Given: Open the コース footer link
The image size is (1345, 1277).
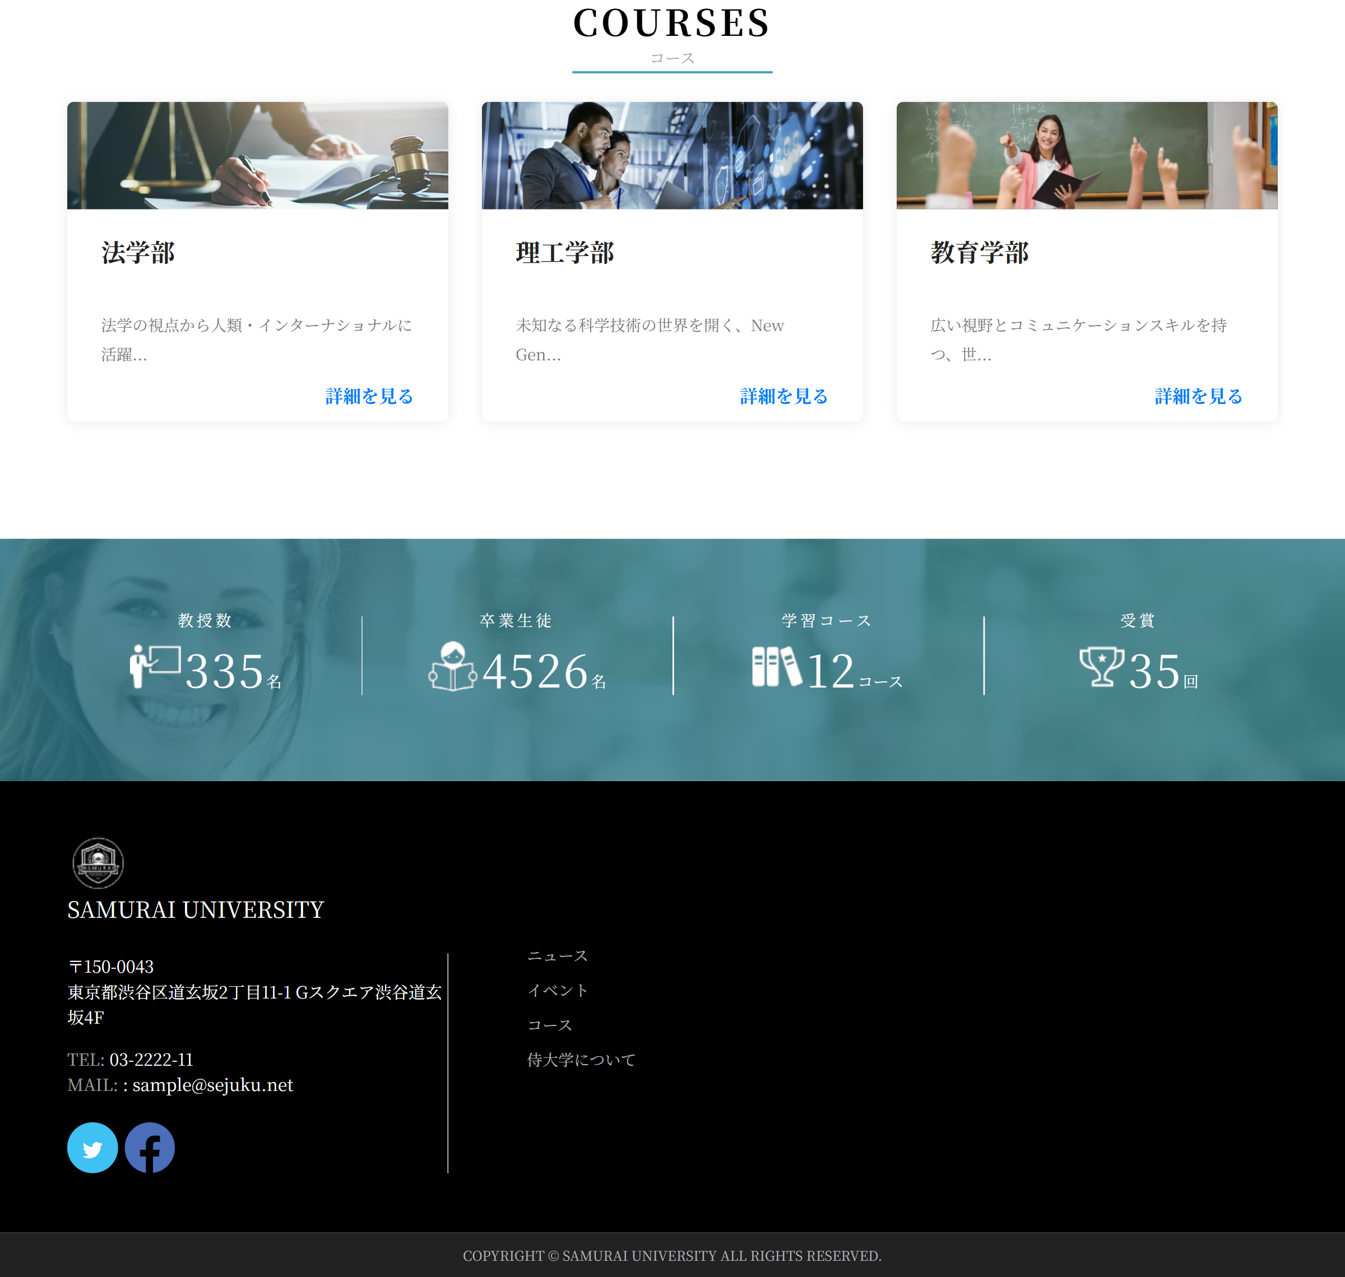Looking at the screenshot, I should [x=551, y=1024].
